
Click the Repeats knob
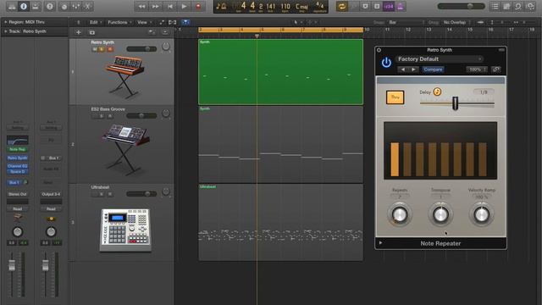point(399,214)
